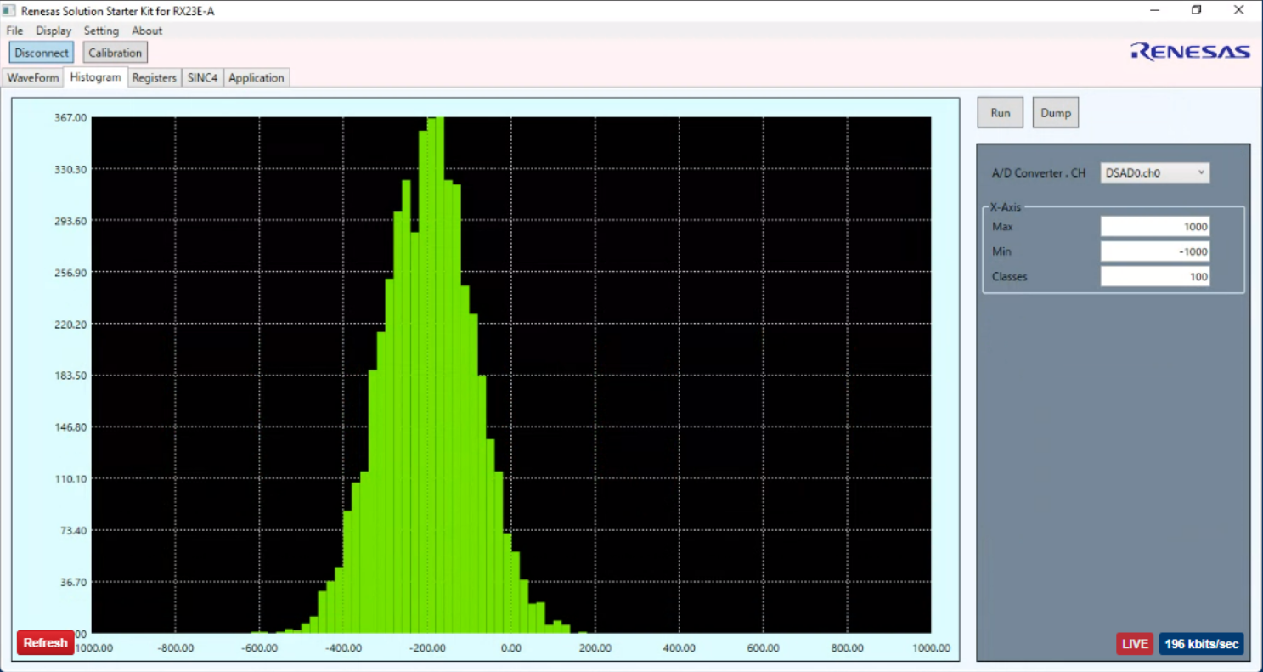1263x672 pixels.
Task: Expand the A/D Converter channel dropdown
Action: tap(1154, 173)
